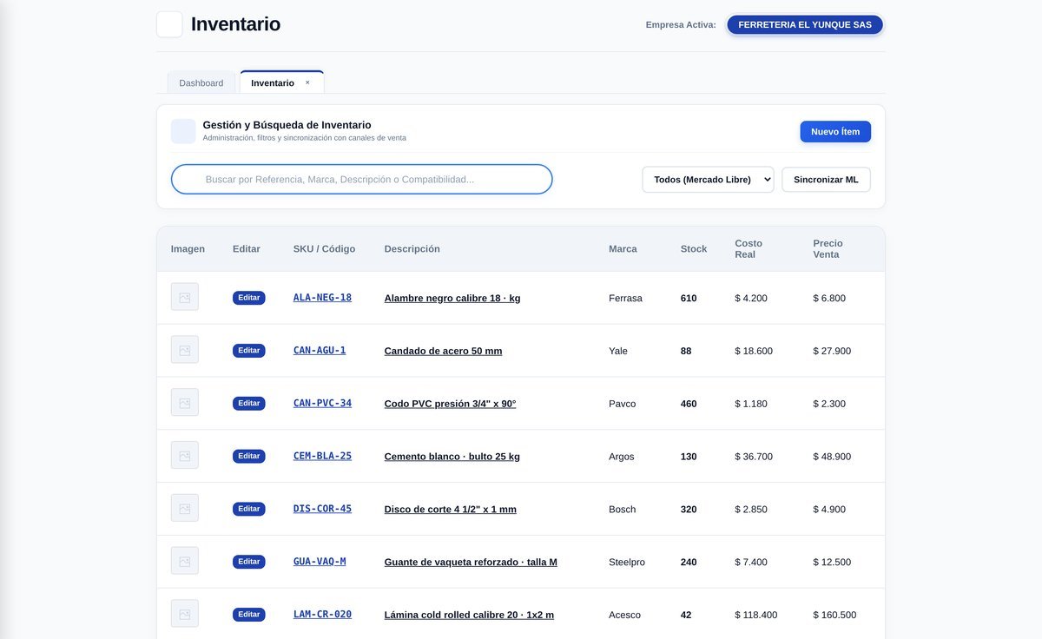Image resolution: width=1042 pixels, height=639 pixels.
Task: Click sale price $ 160.500
Action: tap(834, 615)
